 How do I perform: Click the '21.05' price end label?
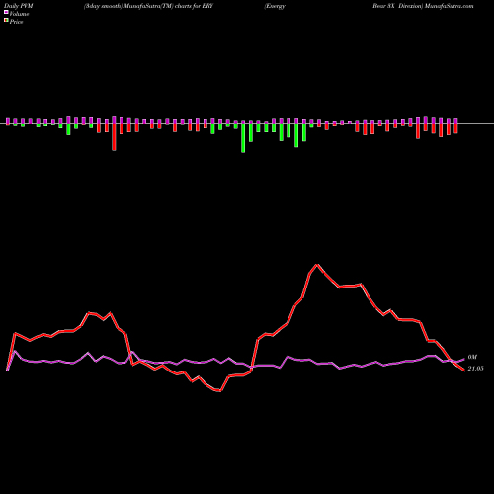475,369
